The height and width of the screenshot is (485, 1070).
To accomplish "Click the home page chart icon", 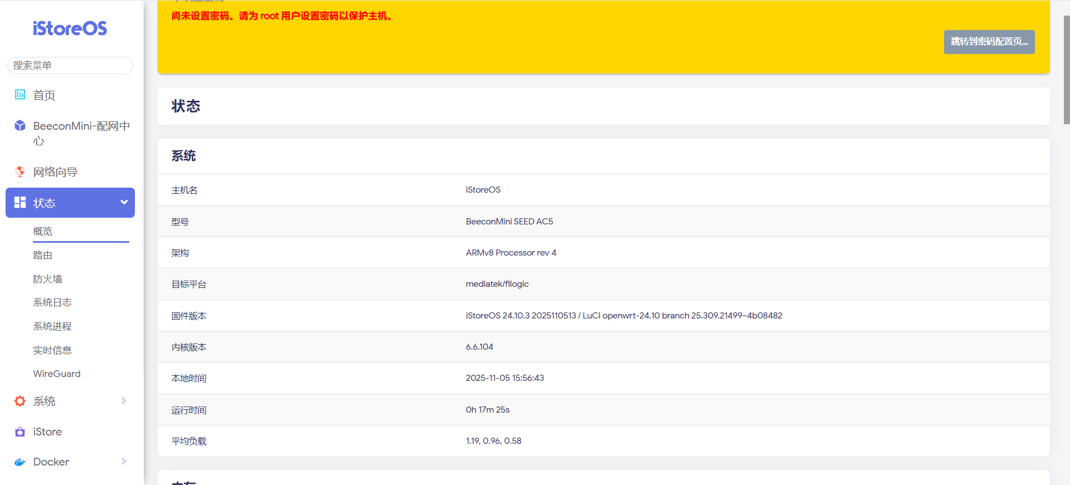I will click(x=20, y=95).
